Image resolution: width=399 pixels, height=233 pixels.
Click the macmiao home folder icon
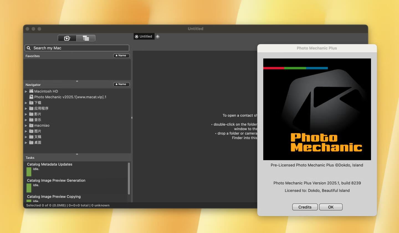coord(31,126)
